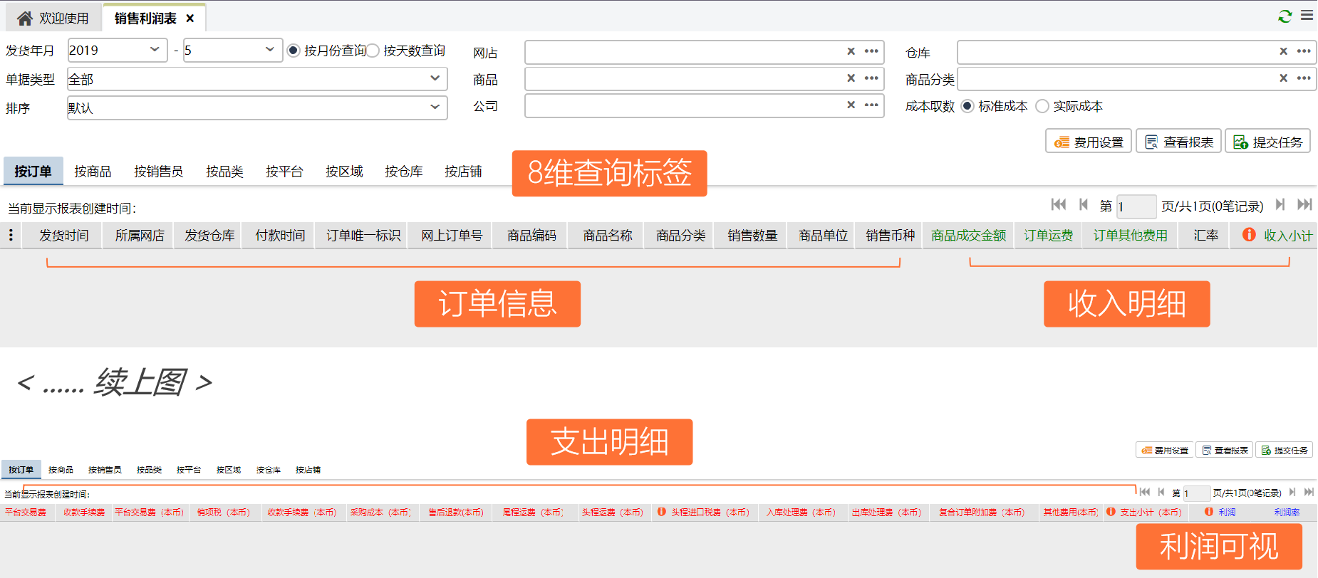Click the large 查看报表 button
Image resolution: width=1318 pixels, height=578 pixels.
pos(1178,142)
